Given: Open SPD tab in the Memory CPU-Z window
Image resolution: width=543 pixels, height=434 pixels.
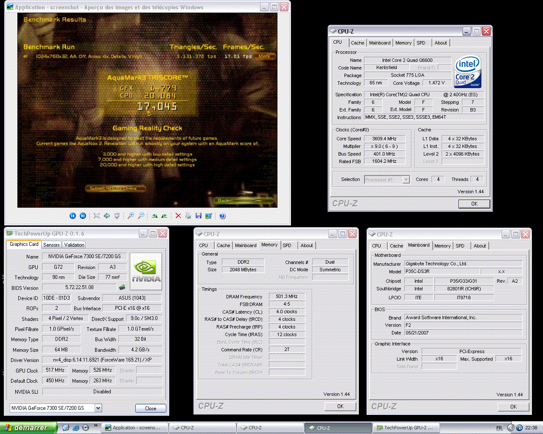Looking at the screenshot, I should tap(287, 245).
